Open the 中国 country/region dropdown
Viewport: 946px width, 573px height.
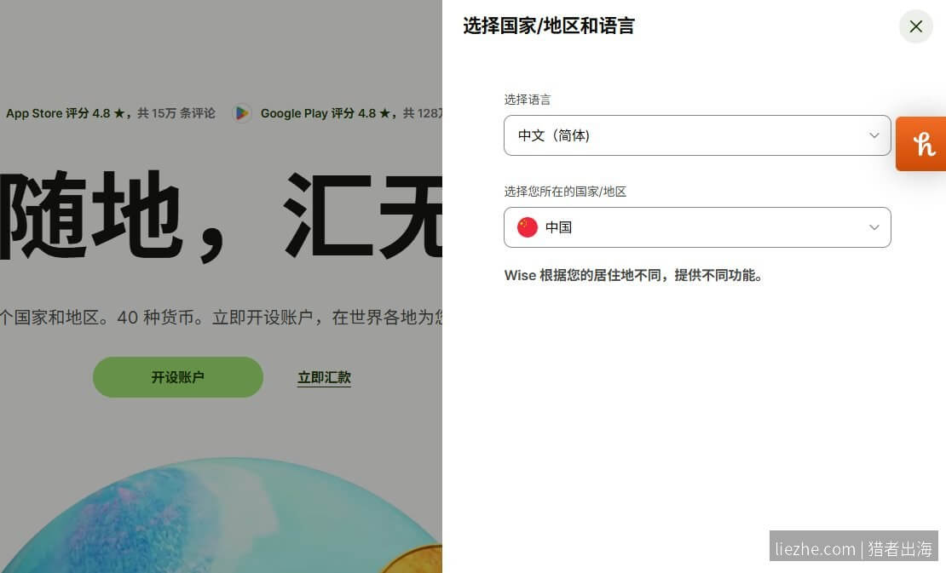(697, 227)
